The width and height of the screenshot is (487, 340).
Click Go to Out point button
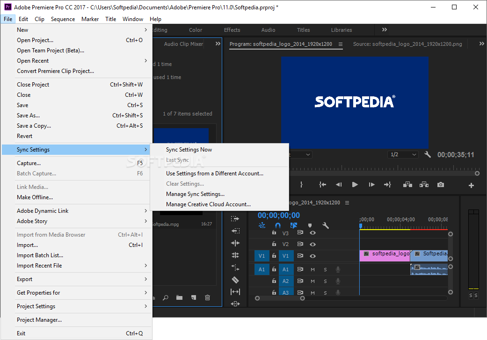pos(387,185)
